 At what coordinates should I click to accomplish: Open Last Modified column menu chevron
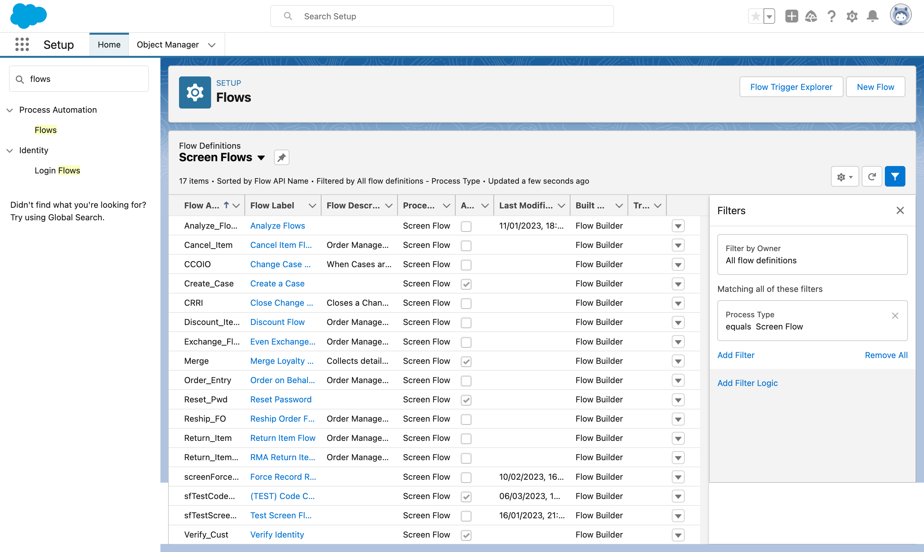point(561,206)
